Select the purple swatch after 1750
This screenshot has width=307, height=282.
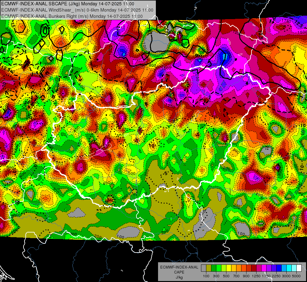269,268
